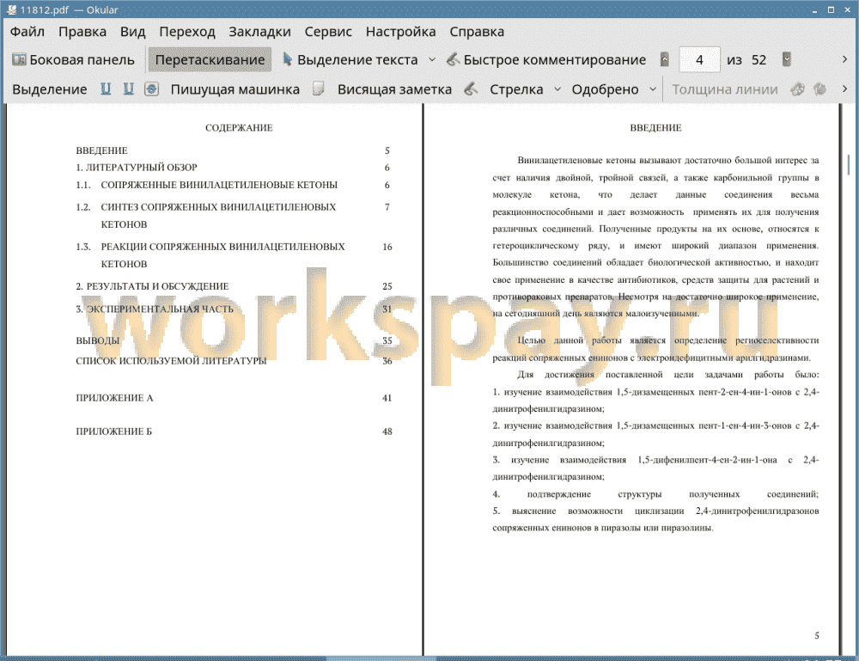Click contents entry 'ПРИЛОЖЕНИЕ А'
859x661 pixels.
click(114, 398)
